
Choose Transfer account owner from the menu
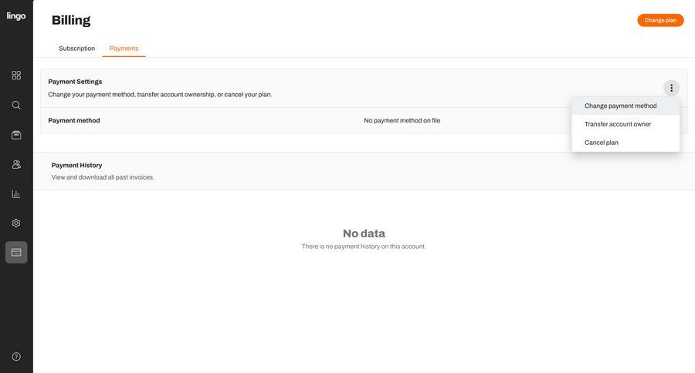617,124
